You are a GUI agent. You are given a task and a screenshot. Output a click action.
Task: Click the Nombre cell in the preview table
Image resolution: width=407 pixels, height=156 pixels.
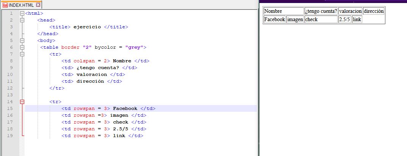(283, 11)
